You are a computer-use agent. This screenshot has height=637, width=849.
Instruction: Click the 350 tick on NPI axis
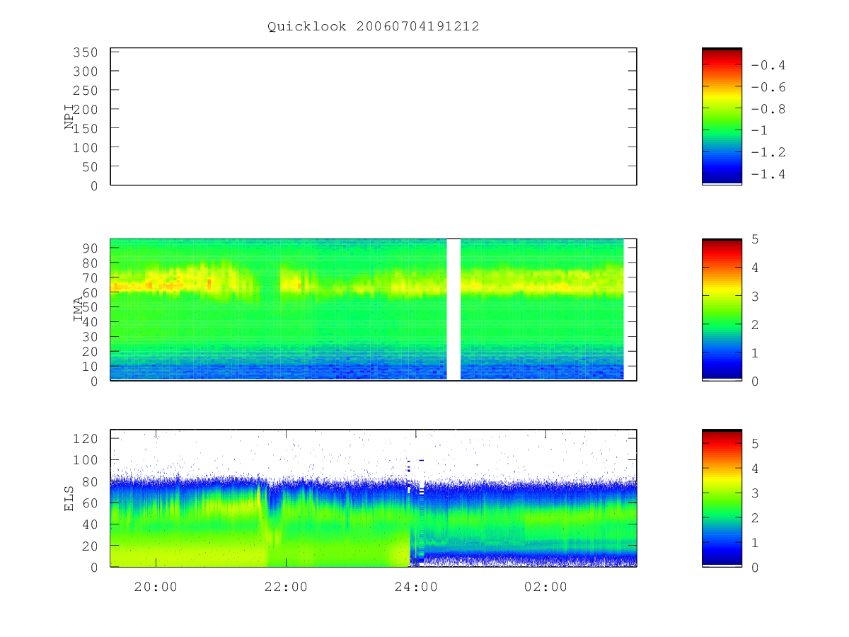[x=86, y=52]
